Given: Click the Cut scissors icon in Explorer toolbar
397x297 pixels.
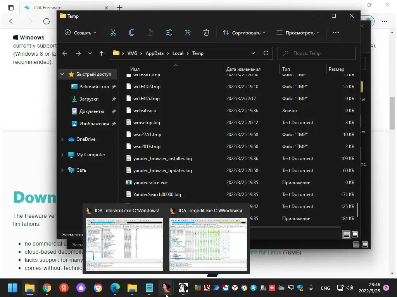Looking at the screenshot, I should coord(113,32).
